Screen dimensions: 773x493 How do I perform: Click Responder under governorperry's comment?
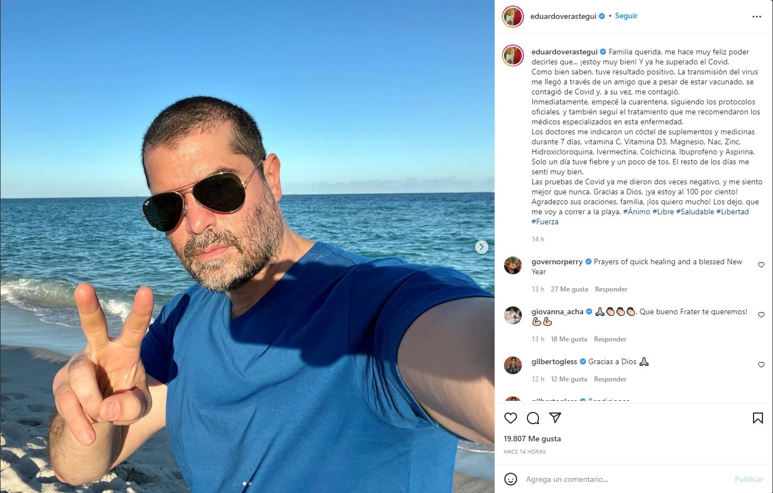click(611, 289)
